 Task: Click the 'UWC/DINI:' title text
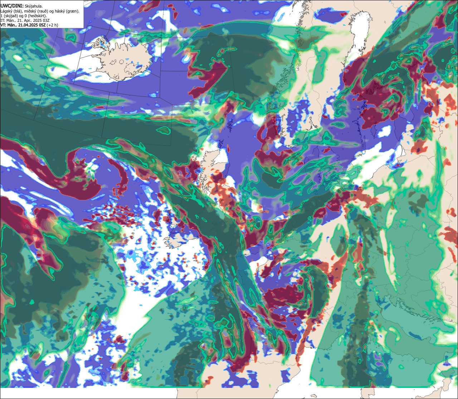(12, 6)
